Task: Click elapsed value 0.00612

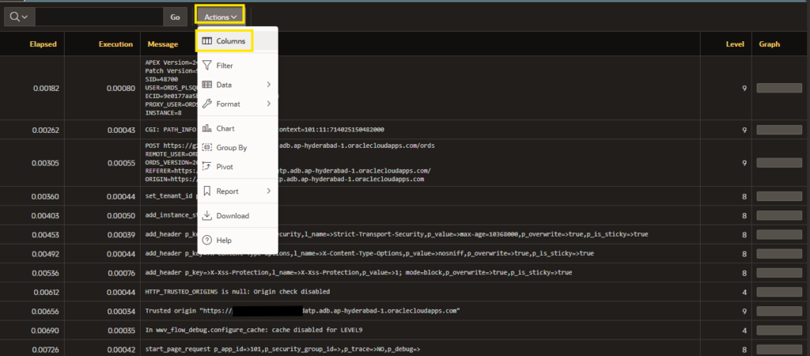Action: click(47, 292)
